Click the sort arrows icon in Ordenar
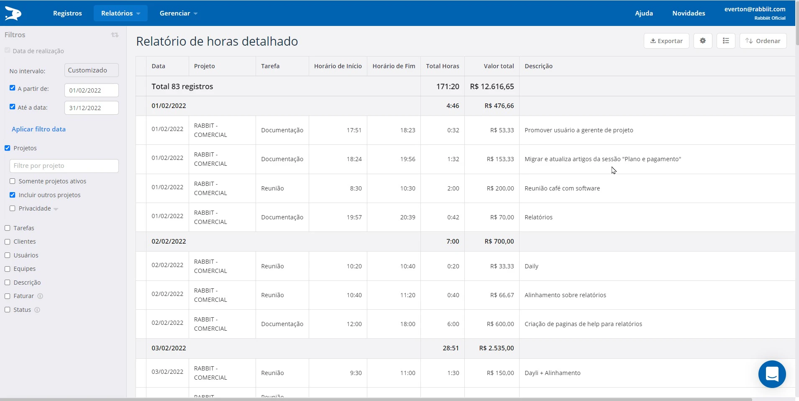799x401 pixels. pos(748,41)
